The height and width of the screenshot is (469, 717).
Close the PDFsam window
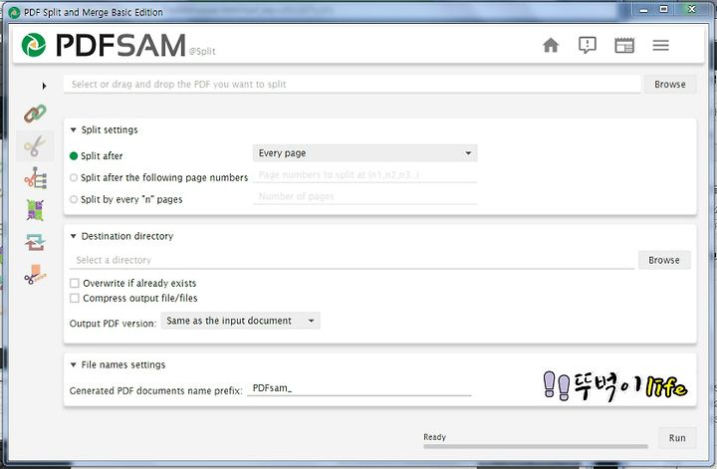tap(692, 10)
